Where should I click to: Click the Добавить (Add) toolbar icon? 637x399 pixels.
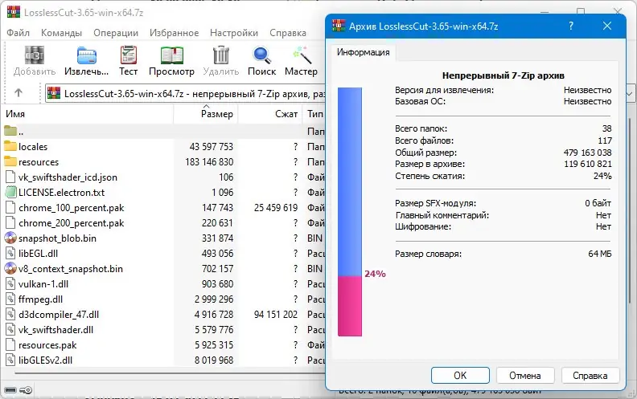[35, 55]
